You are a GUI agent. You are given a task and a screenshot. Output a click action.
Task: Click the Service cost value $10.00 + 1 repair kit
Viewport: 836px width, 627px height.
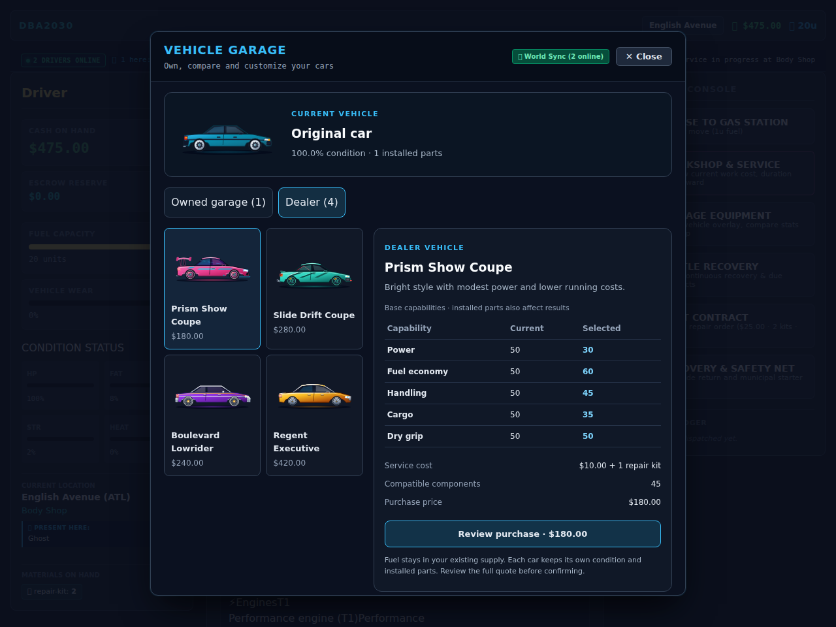point(620,466)
